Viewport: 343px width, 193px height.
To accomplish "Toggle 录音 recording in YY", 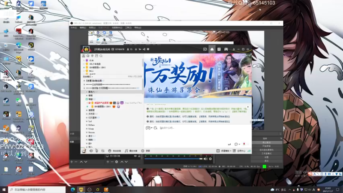I will [x=146, y=151].
